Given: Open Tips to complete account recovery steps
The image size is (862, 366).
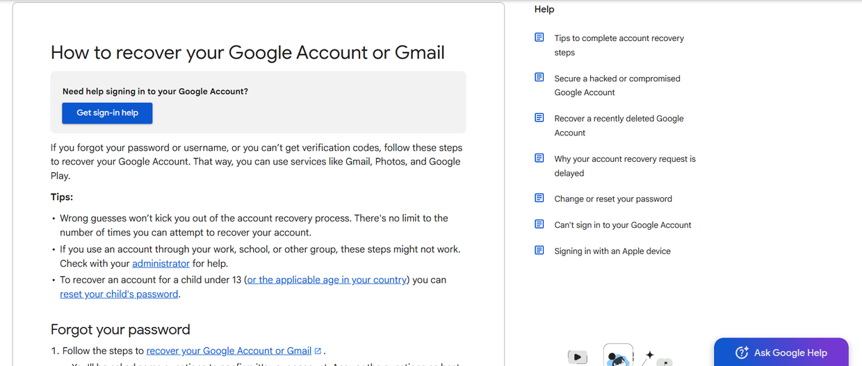Looking at the screenshot, I should [x=619, y=45].
